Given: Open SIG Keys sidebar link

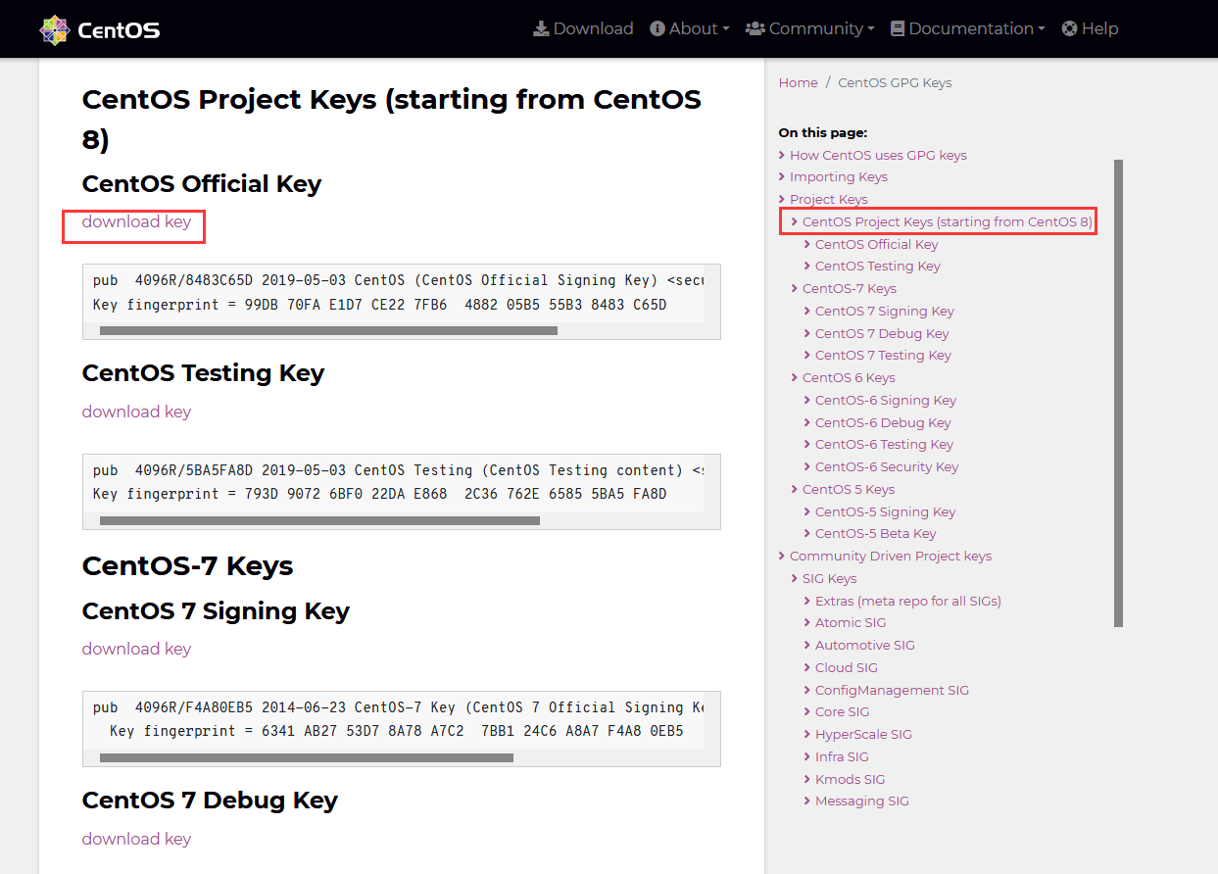Looking at the screenshot, I should point(829,578).
